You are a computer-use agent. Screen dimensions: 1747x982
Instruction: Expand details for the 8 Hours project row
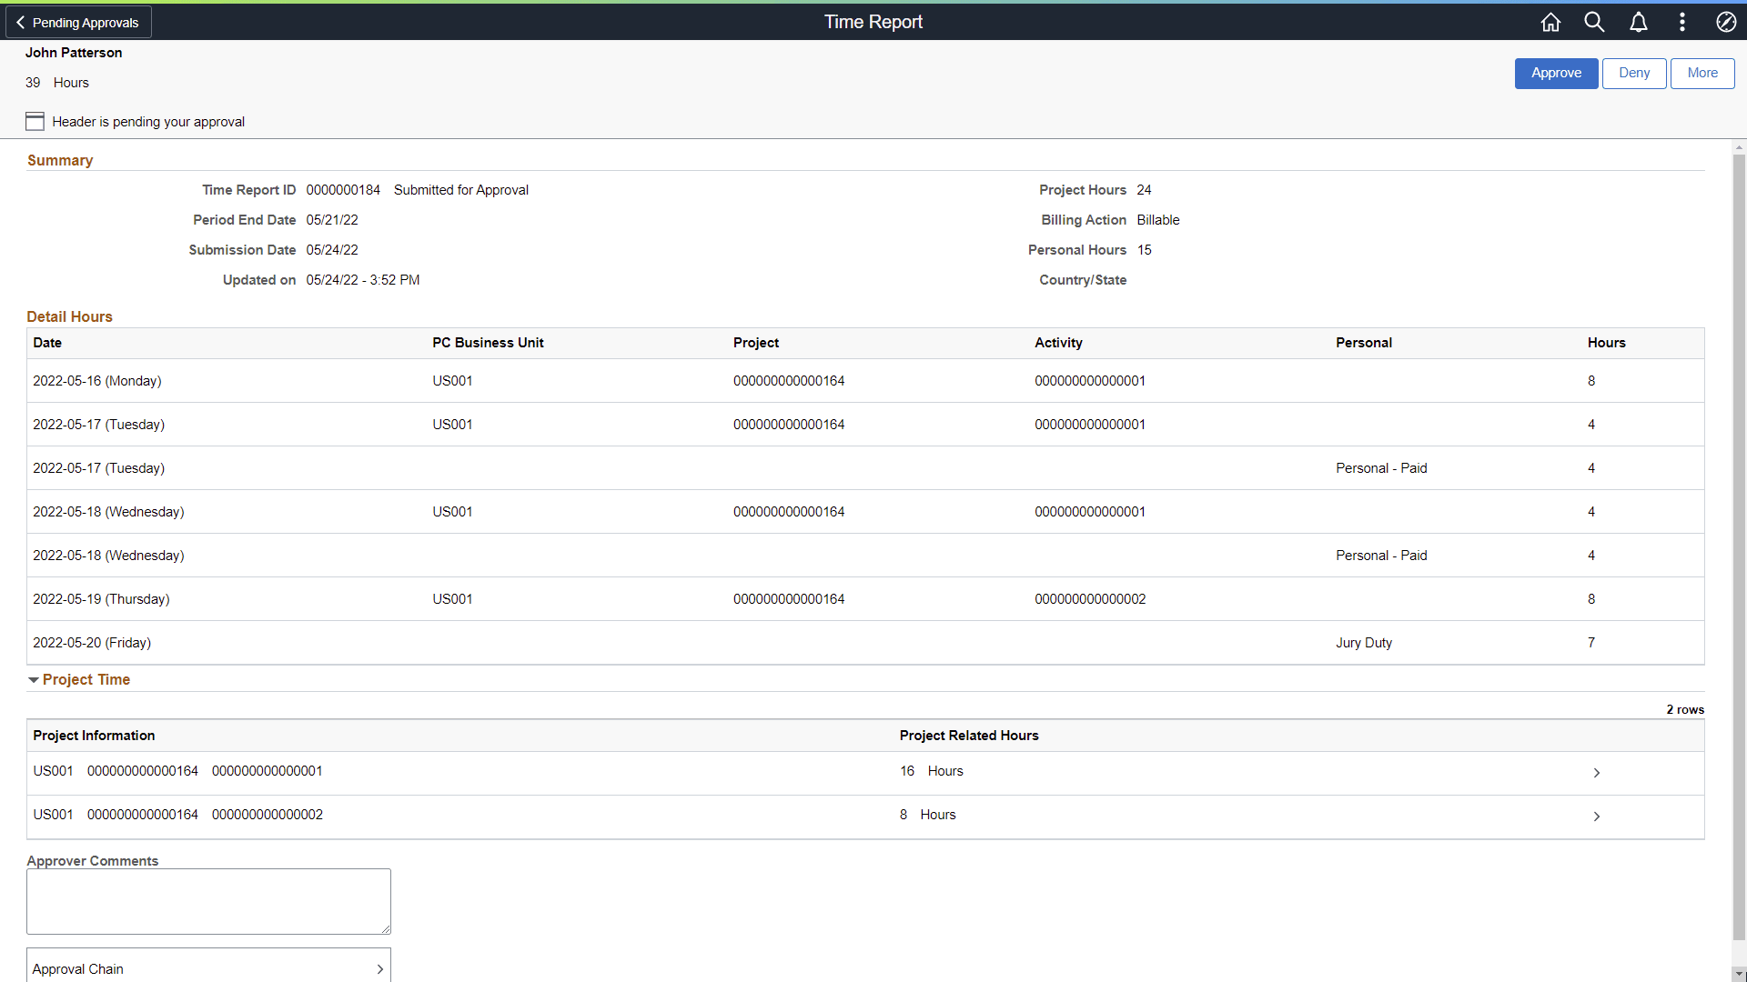[x=1597, y=816]
